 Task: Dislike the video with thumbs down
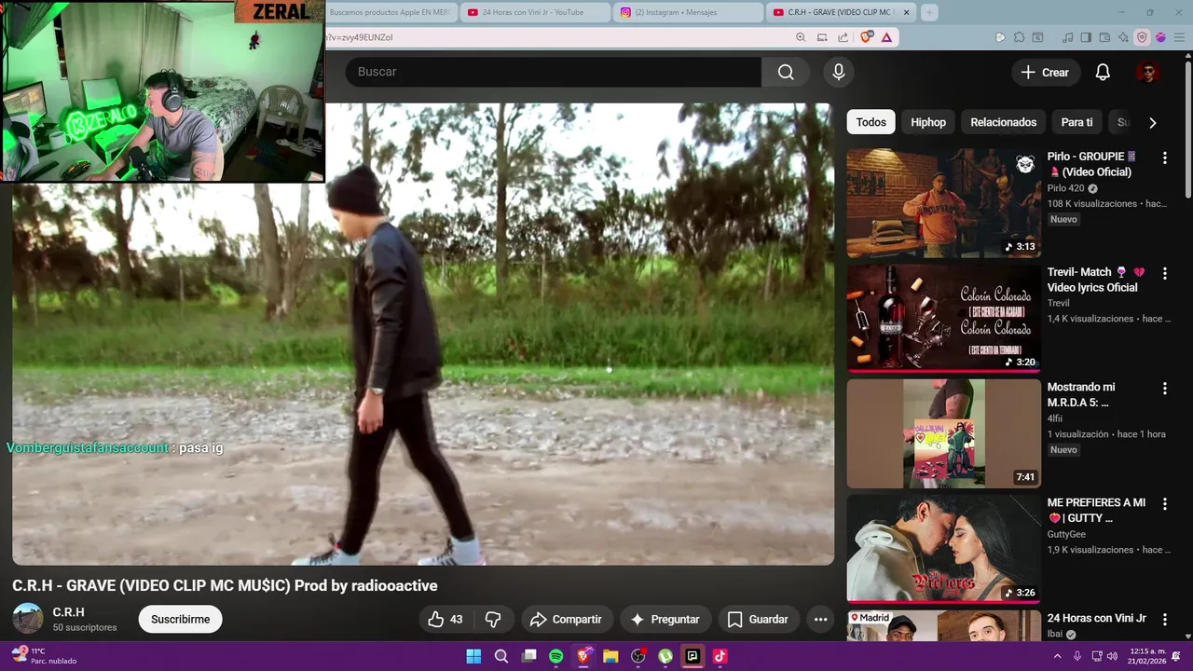pyautogui.click(x=494, y=619)
